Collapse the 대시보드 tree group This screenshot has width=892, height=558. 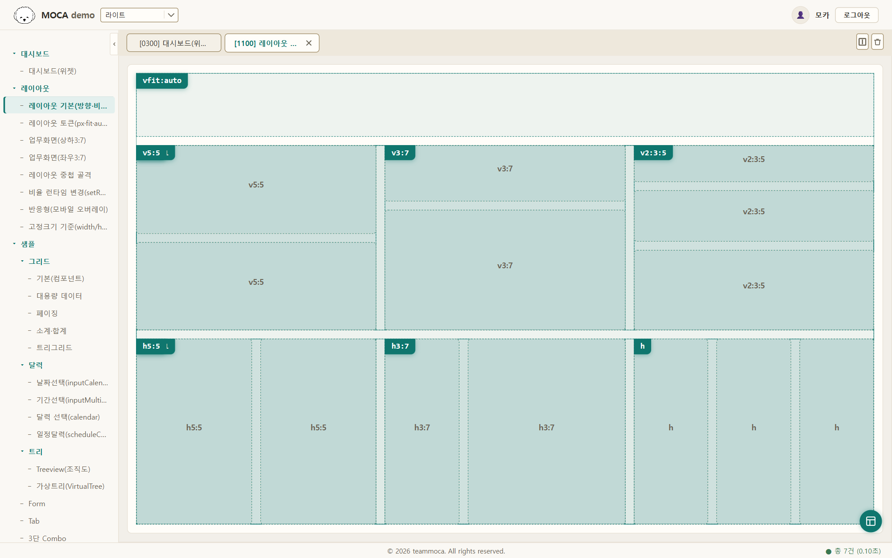point(14,54)
